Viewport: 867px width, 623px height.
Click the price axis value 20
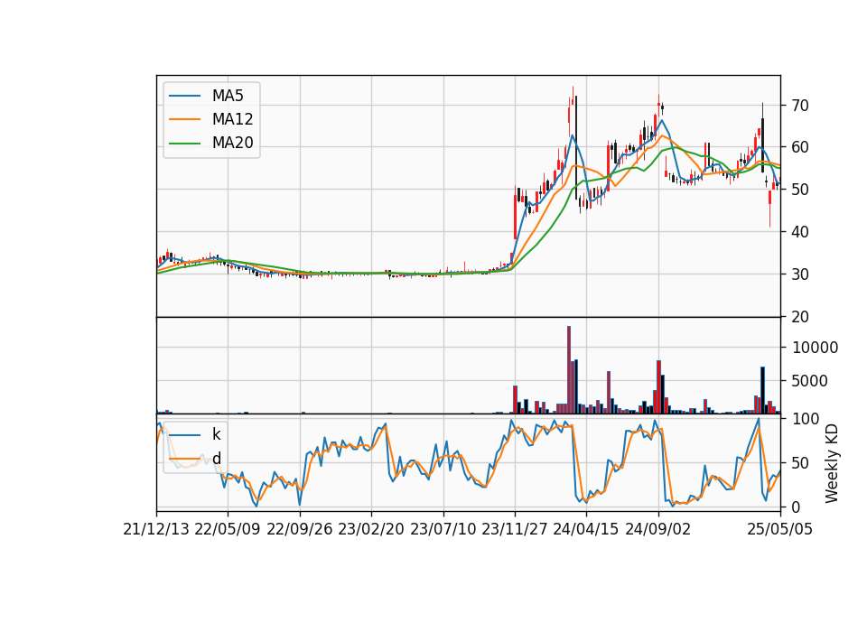(799, 317)
